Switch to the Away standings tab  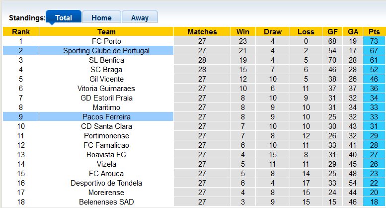140,17
